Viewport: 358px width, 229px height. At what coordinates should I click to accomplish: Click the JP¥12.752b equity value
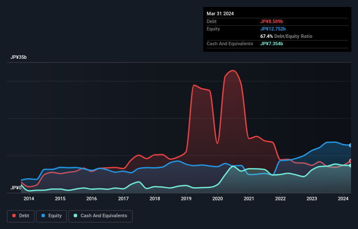[273, 29]
